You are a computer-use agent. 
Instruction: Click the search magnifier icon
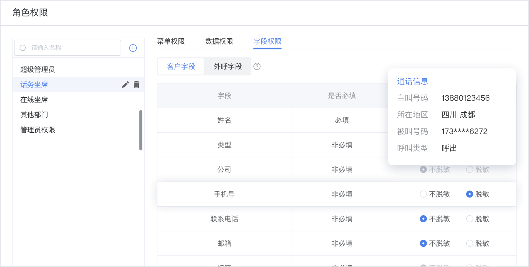pyautogui.click(x=23, y=48)
